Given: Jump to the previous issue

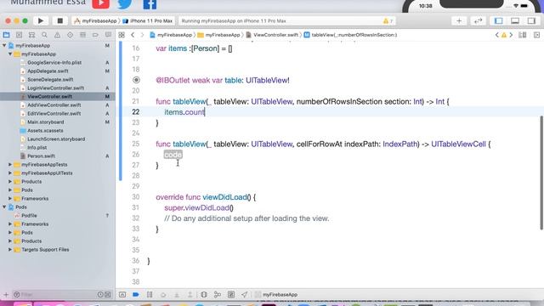Looking at the screenshot, I should [496, 35].
